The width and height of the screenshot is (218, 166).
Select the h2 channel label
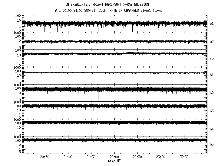click(212, 93)
